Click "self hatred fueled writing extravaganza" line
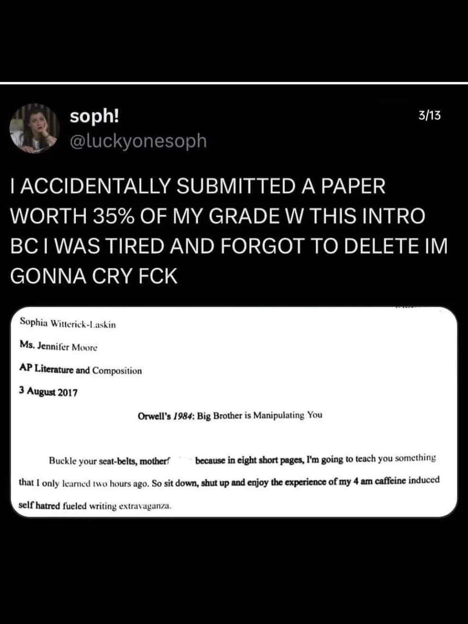 coord(95,506)
